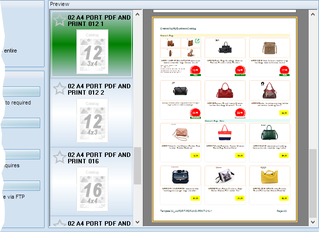Viewport: 319px width, 232px height.
Task: Click the preview page scroll down arrow
Action: [313, 222]
